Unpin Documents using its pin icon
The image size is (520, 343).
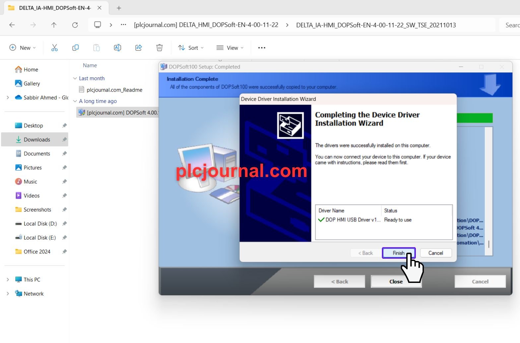pos(64,153)
